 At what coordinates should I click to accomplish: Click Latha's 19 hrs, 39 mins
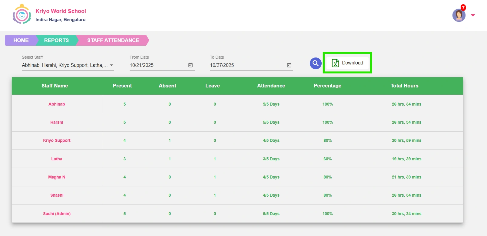(x=406, y=159)
